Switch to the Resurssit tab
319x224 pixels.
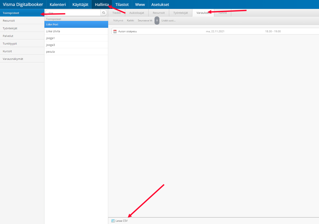[159, 12]
